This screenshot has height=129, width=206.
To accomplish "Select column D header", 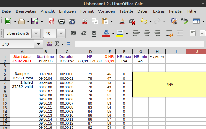I will coord(90,51).
